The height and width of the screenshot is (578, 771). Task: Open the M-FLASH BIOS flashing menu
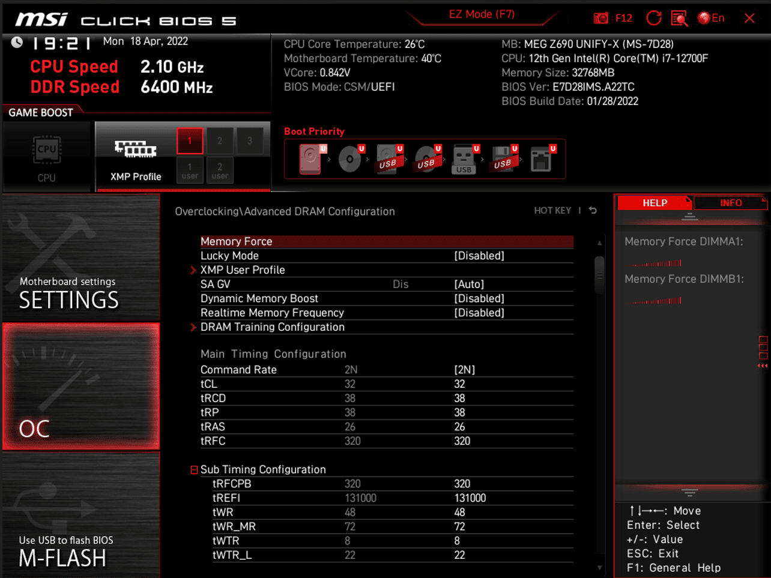coord(81,514)
